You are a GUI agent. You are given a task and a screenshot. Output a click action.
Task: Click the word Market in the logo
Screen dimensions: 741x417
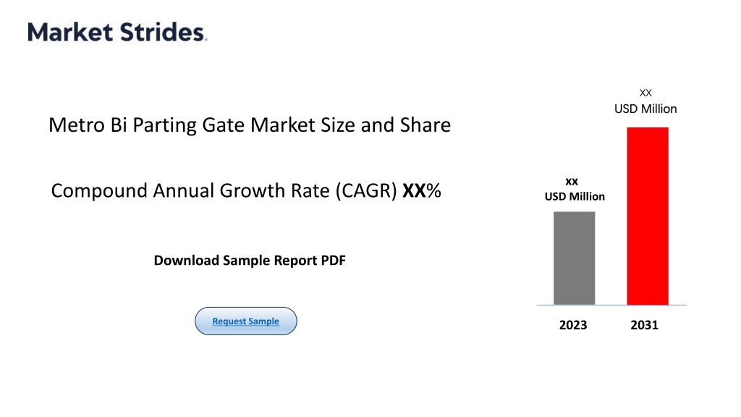(x=70, y=32)
